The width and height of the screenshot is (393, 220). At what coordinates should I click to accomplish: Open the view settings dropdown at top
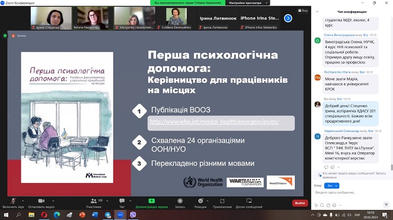(x=248, y=3)
